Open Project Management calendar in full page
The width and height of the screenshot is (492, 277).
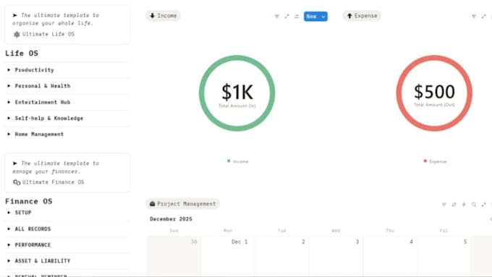tap(483, 205)
